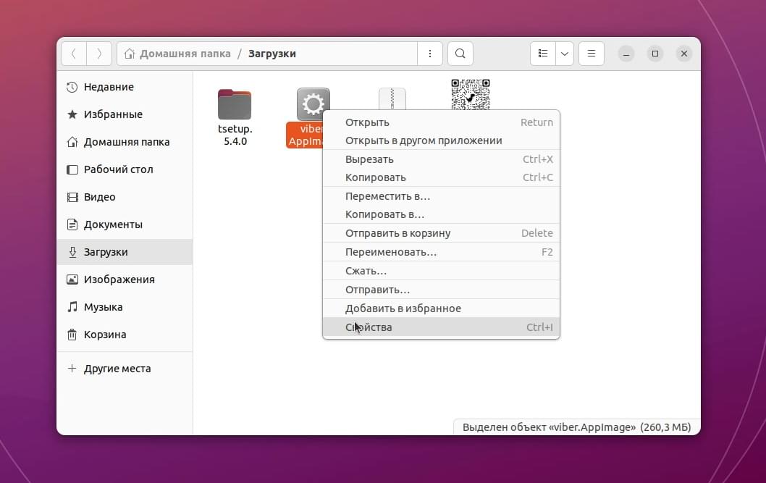Open Изображения in the sidebar
The width and height of the screenshot is (766, 483).
[125, 280]
